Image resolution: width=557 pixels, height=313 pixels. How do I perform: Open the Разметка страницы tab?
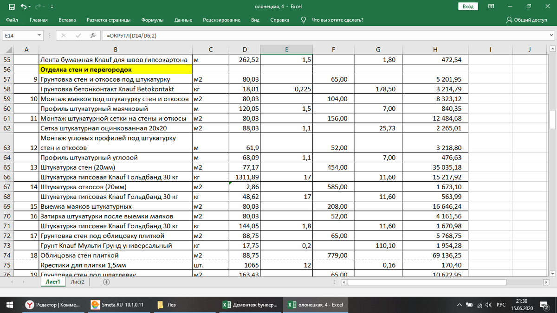[x=109, y=20]
